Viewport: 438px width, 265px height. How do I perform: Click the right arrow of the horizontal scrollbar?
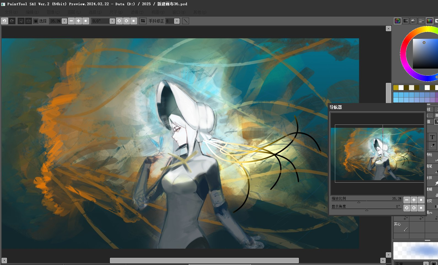click(x=383, y=260)
